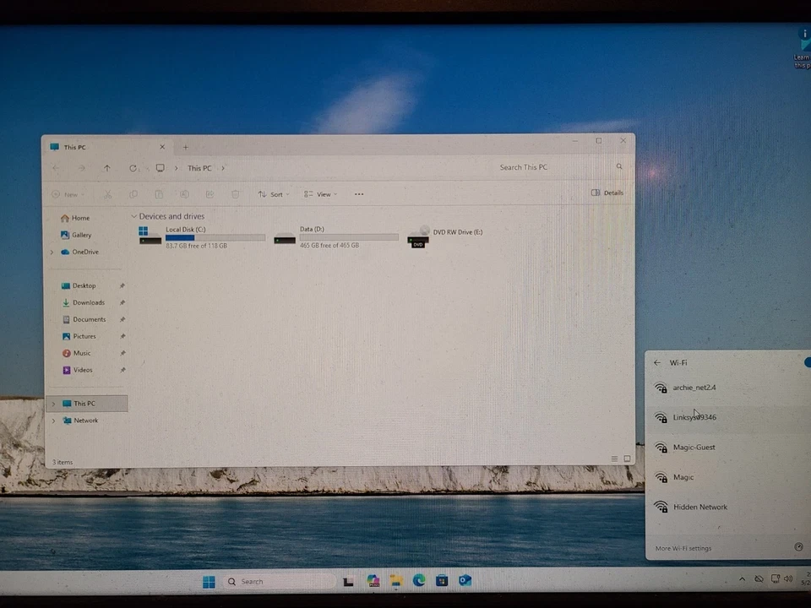Open the Music quick access folder
Viewport: 811px width, 608px height.
(x=77, y=353)
